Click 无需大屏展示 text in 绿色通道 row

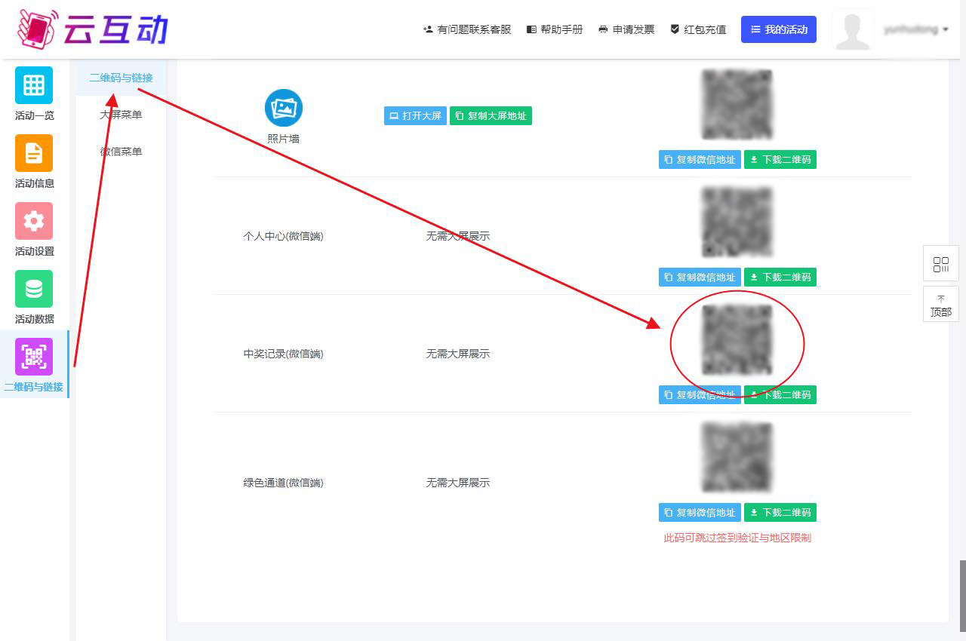coord(458,483)
